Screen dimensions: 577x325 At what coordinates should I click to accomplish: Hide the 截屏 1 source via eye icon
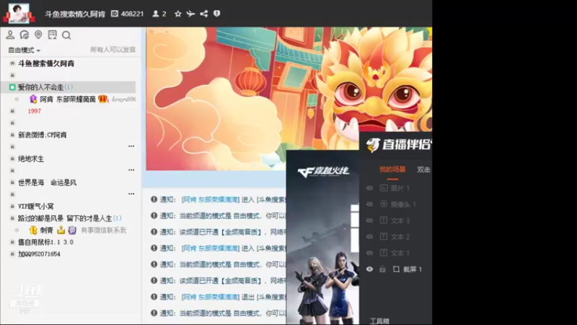369,269
